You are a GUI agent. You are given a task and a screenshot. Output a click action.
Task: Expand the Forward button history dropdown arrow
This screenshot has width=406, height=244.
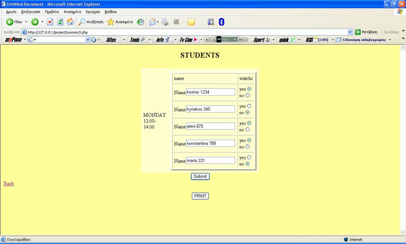tap(42, 22)
